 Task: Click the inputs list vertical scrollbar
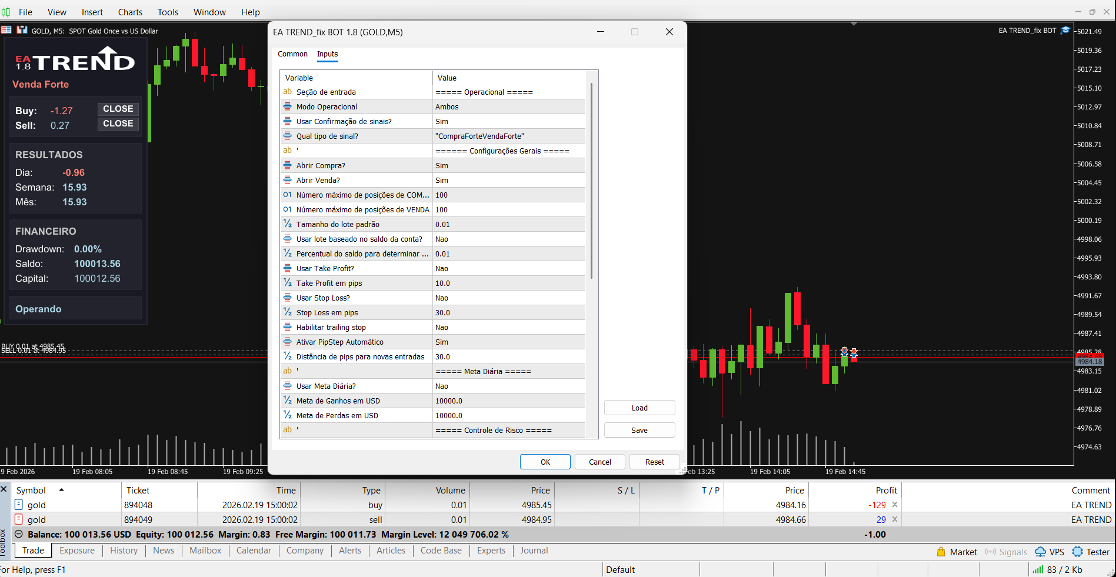point(591,181)
